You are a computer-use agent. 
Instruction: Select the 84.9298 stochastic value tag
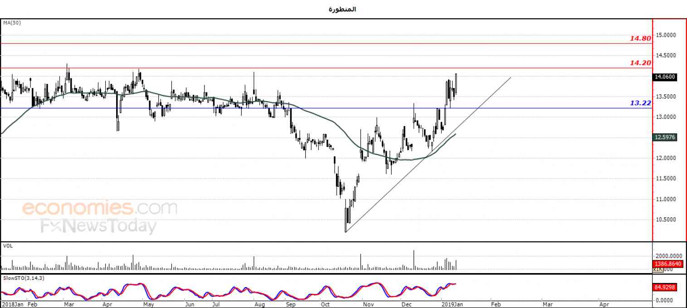(x=665, y=287)
